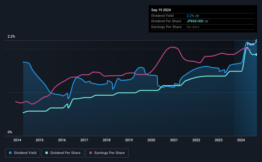Click the teal Dividend Per Share legend dot
The width and height of the screenshot is (262, 162).
(47, 153)
